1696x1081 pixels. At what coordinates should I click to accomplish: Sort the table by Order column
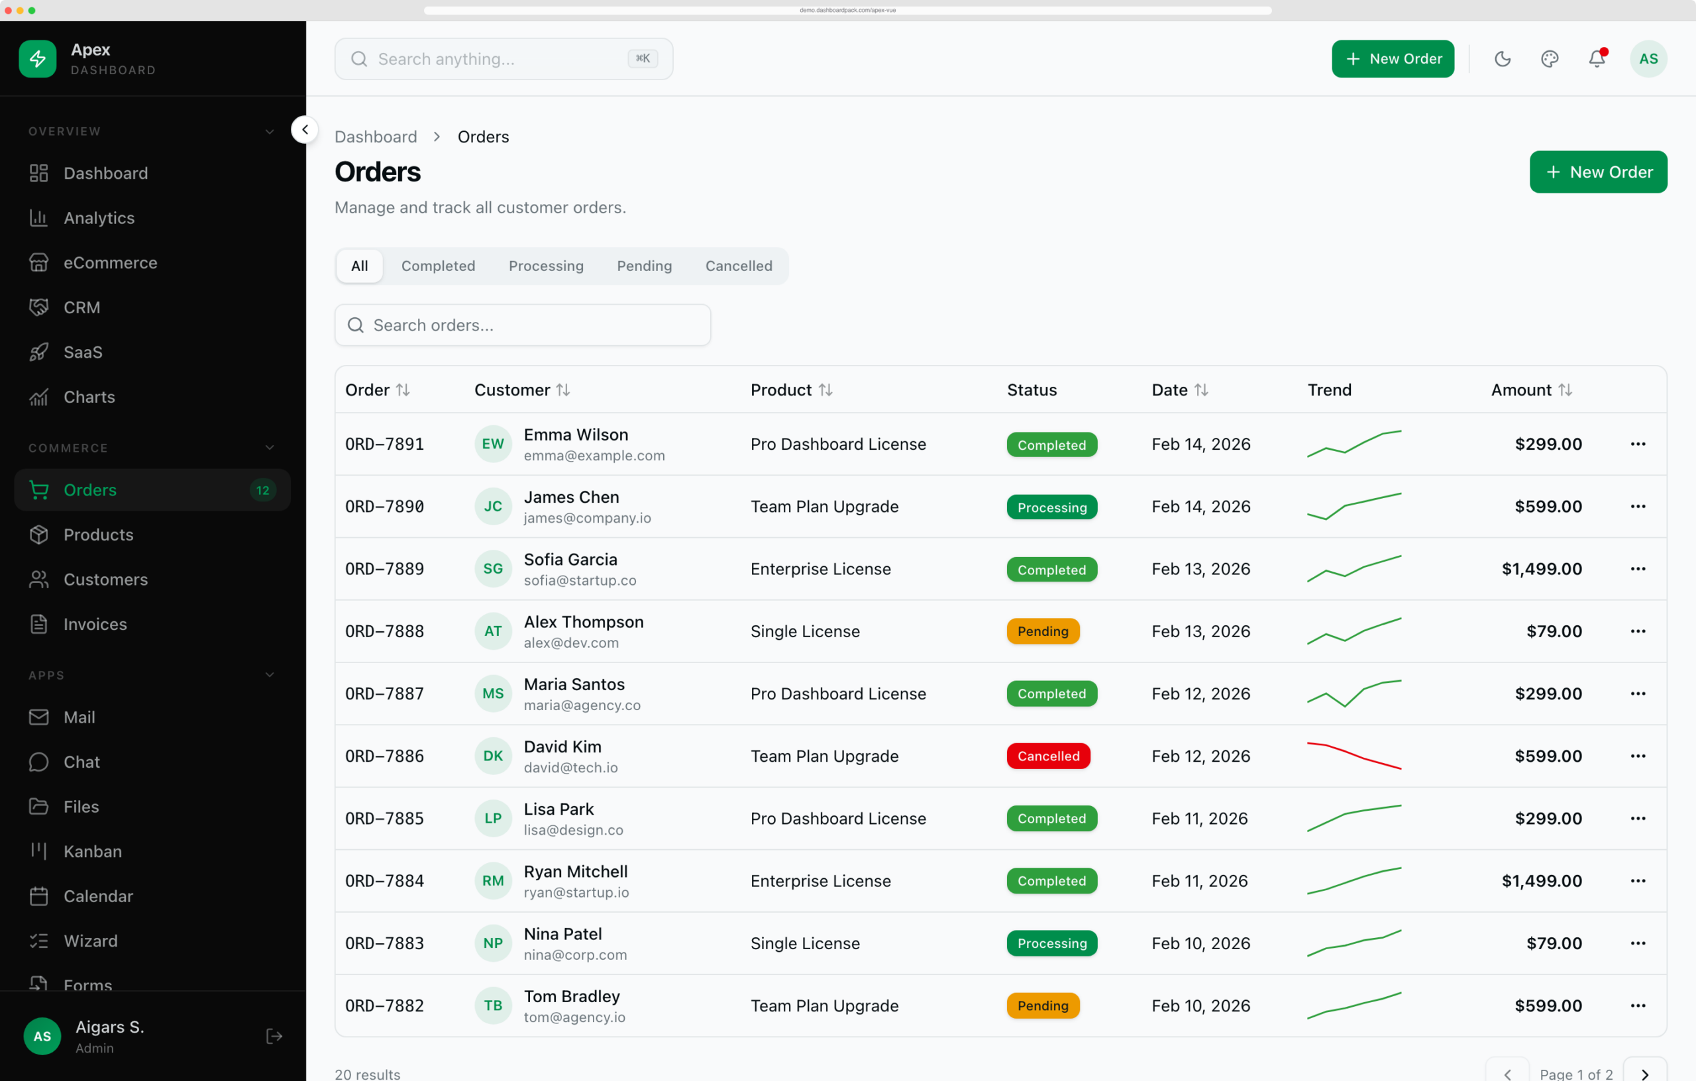point(378,389)
